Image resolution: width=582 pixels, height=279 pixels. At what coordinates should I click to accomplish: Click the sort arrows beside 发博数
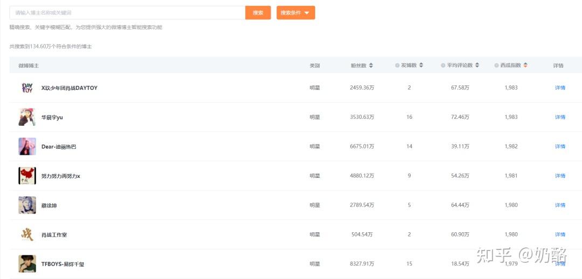[x=421, y=66]
